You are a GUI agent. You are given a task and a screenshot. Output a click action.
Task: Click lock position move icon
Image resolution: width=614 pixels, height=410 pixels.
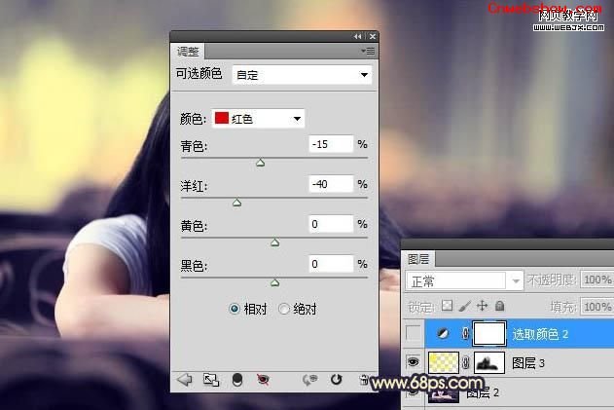(483, 306)
